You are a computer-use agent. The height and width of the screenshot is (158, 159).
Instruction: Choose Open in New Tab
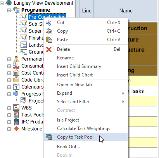(x=86, y=85)
